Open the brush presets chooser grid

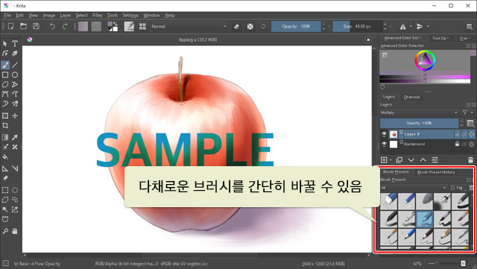[x=142, y=27]
